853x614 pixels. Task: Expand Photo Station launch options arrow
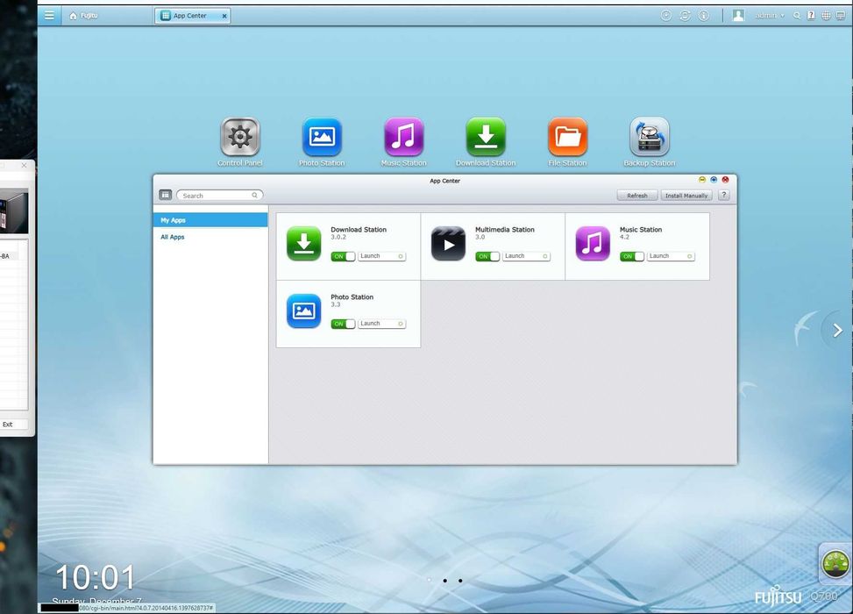[x=401, y=324]
